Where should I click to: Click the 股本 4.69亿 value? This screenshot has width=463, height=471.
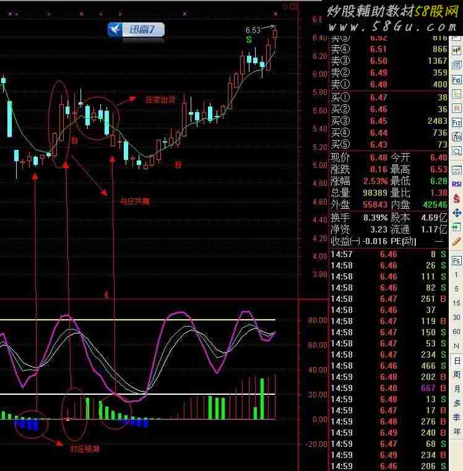[434, 218]
